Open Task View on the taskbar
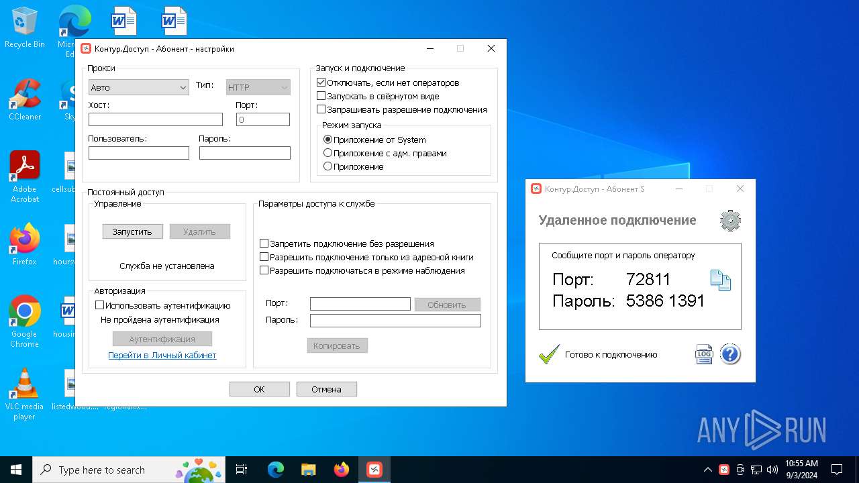Screen dimensions: 859x483 point(242,470)
